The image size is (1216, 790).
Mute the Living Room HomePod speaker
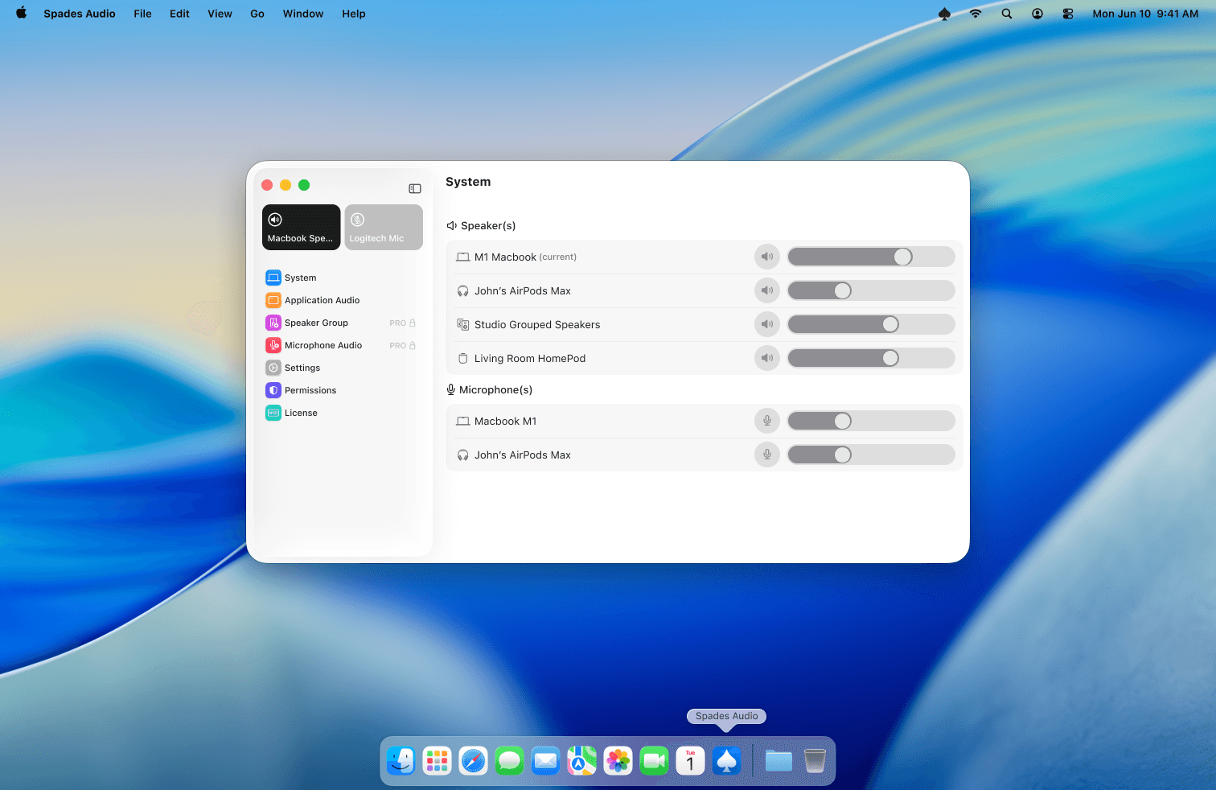[x=767, y=358]
